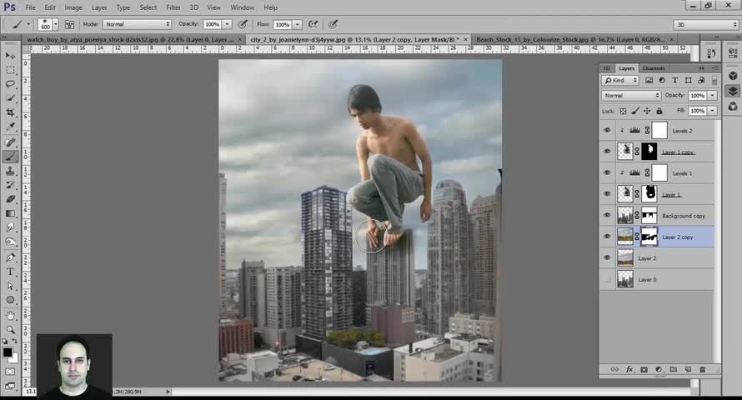Create new adjustment layer icon
This screenshot has width=742, height=400.
click(x=659, y=369)
